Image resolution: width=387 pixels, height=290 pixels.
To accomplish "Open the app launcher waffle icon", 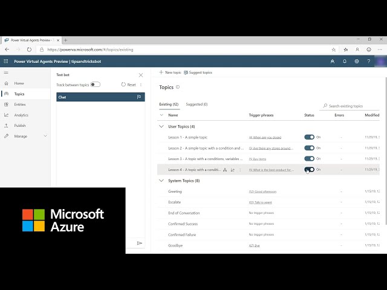I will coord(6,61).
